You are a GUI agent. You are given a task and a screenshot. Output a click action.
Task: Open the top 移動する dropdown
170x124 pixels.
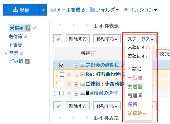point(107,39)
